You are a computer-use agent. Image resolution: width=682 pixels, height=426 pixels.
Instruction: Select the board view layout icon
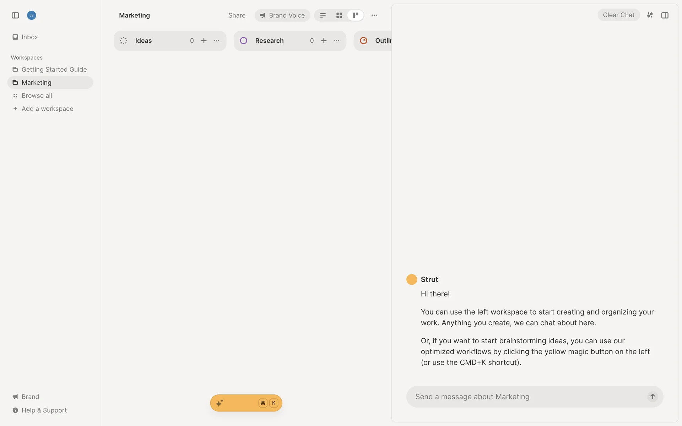click(355, 15)
